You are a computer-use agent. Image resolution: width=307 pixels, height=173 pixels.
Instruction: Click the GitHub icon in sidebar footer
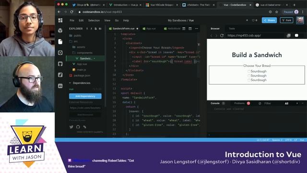(78, 127)
